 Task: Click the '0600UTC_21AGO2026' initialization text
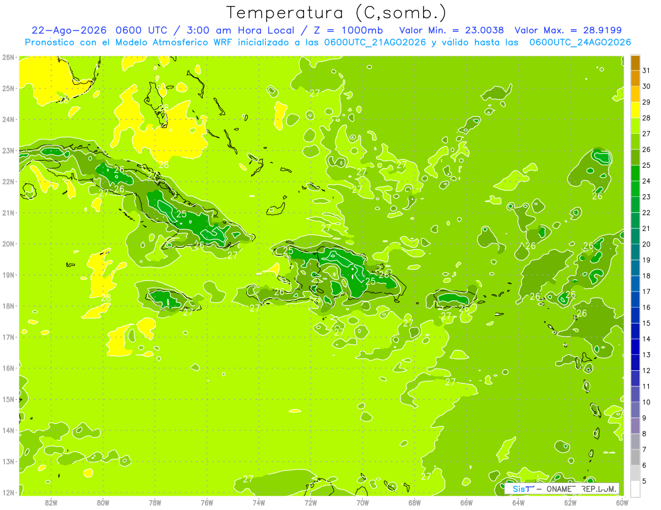375,42
